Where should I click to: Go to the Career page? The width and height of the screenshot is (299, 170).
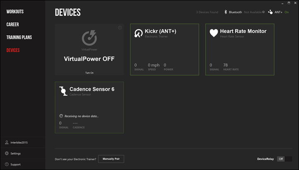point(12,24)
